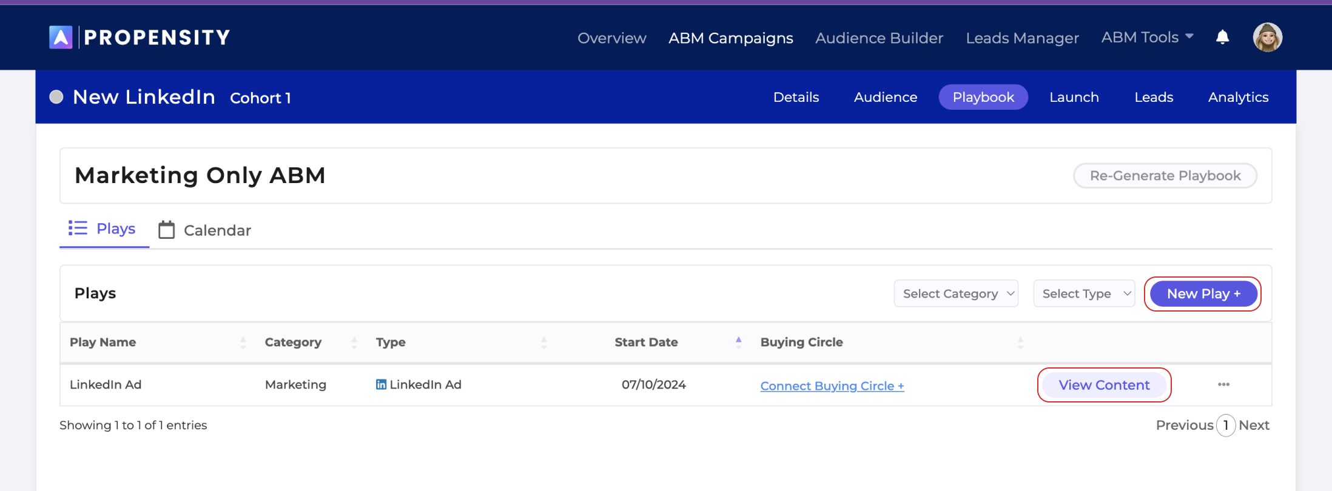
Task: Click the Calendar icon
Action: [167, 230]
